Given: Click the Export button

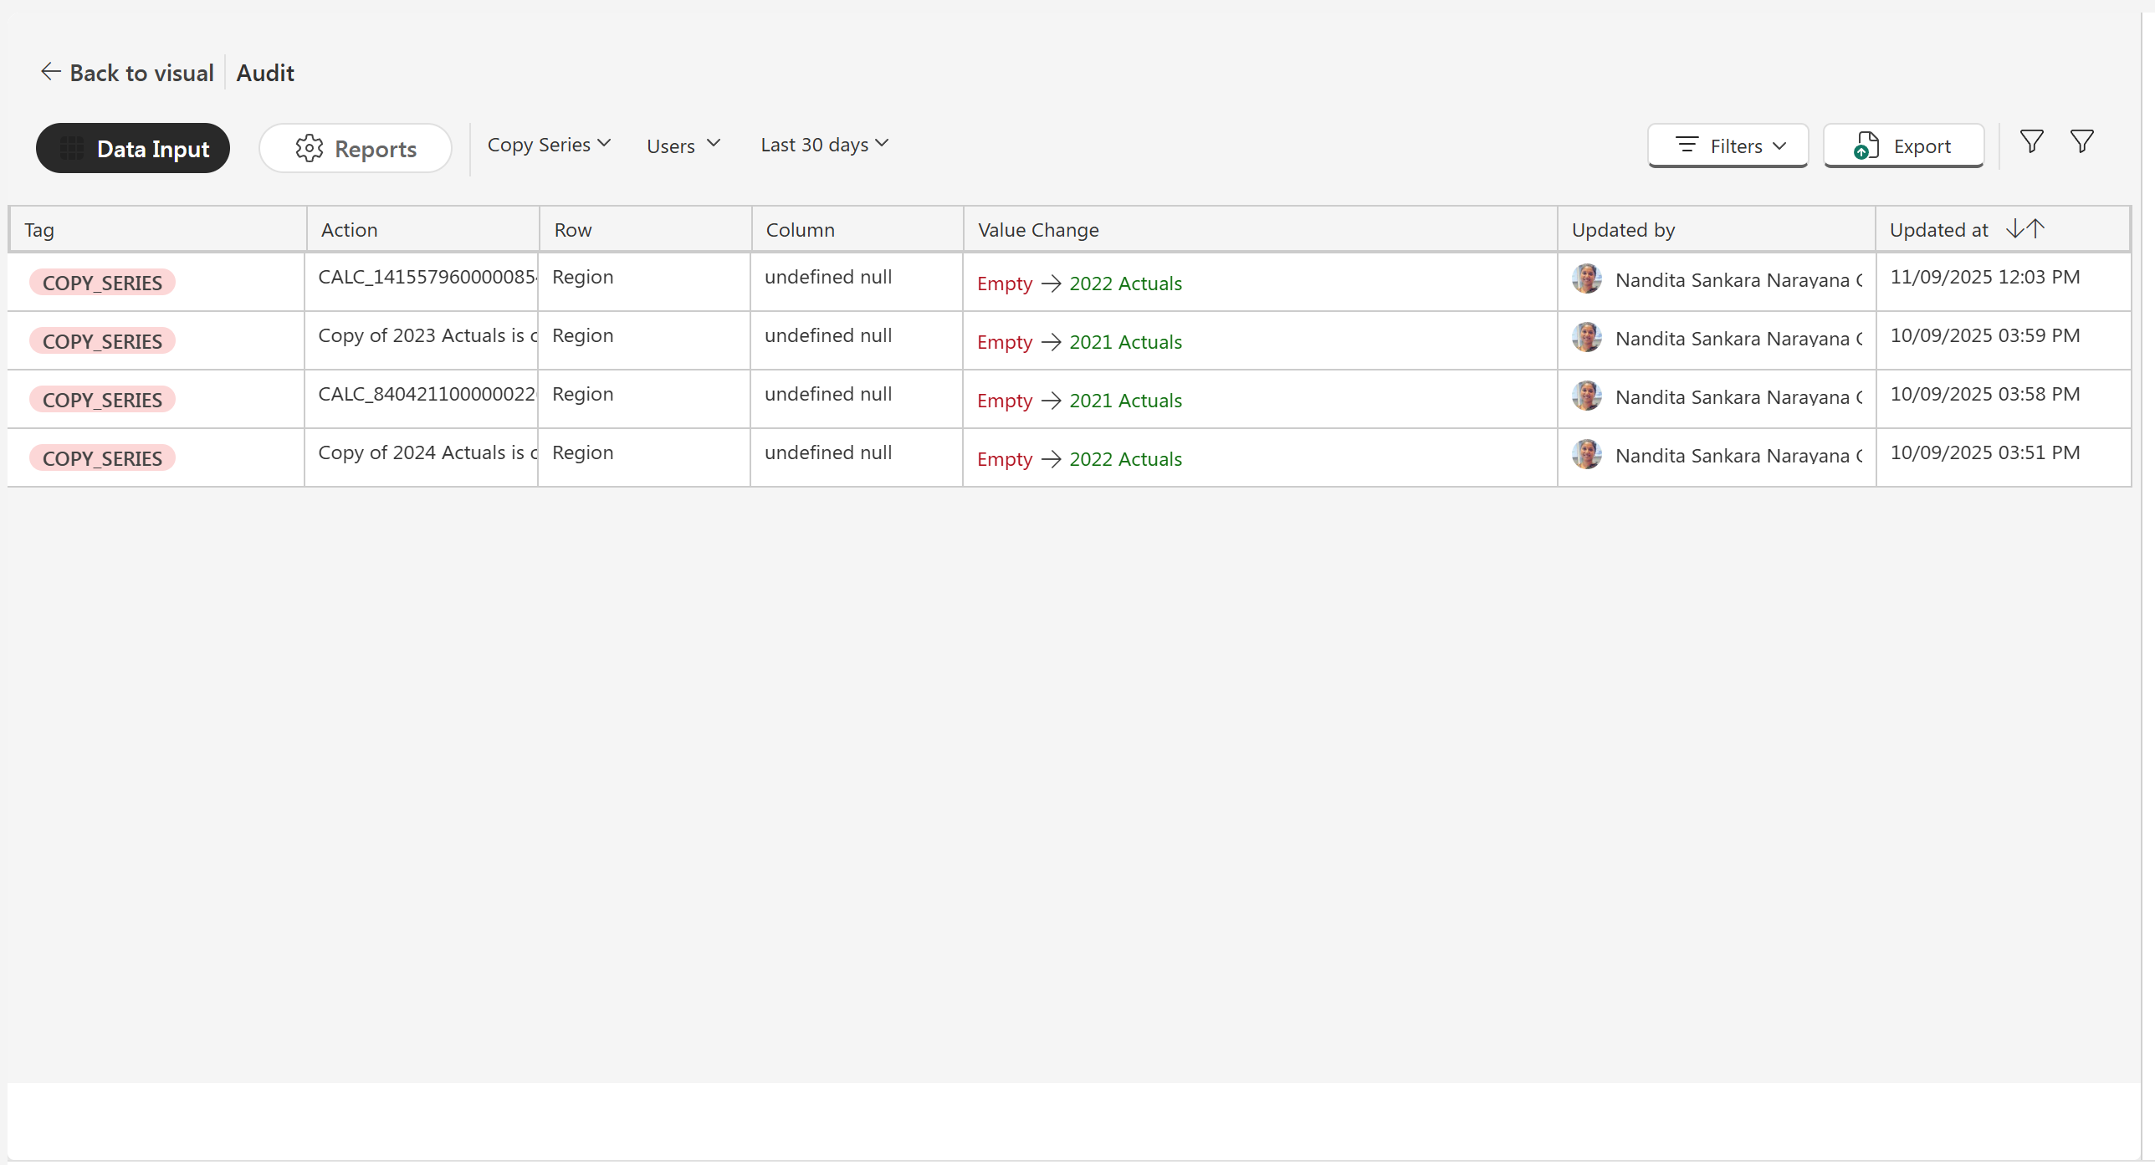Looking at the screenshot, I should coord(1903,146).
